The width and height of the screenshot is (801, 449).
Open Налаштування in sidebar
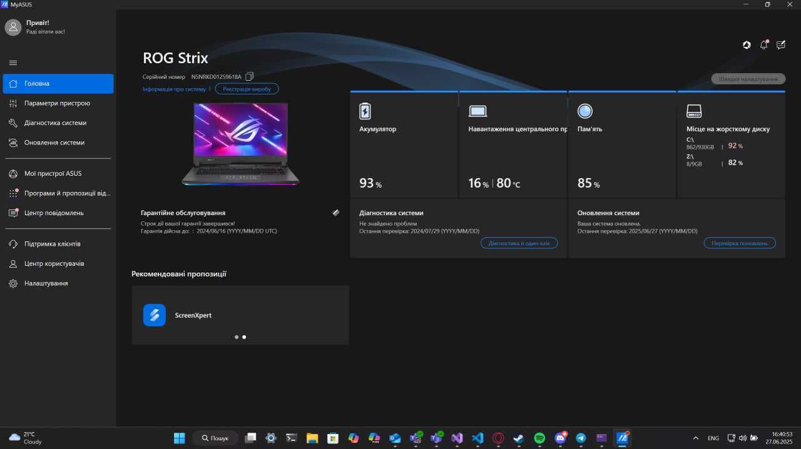point(58,283)
